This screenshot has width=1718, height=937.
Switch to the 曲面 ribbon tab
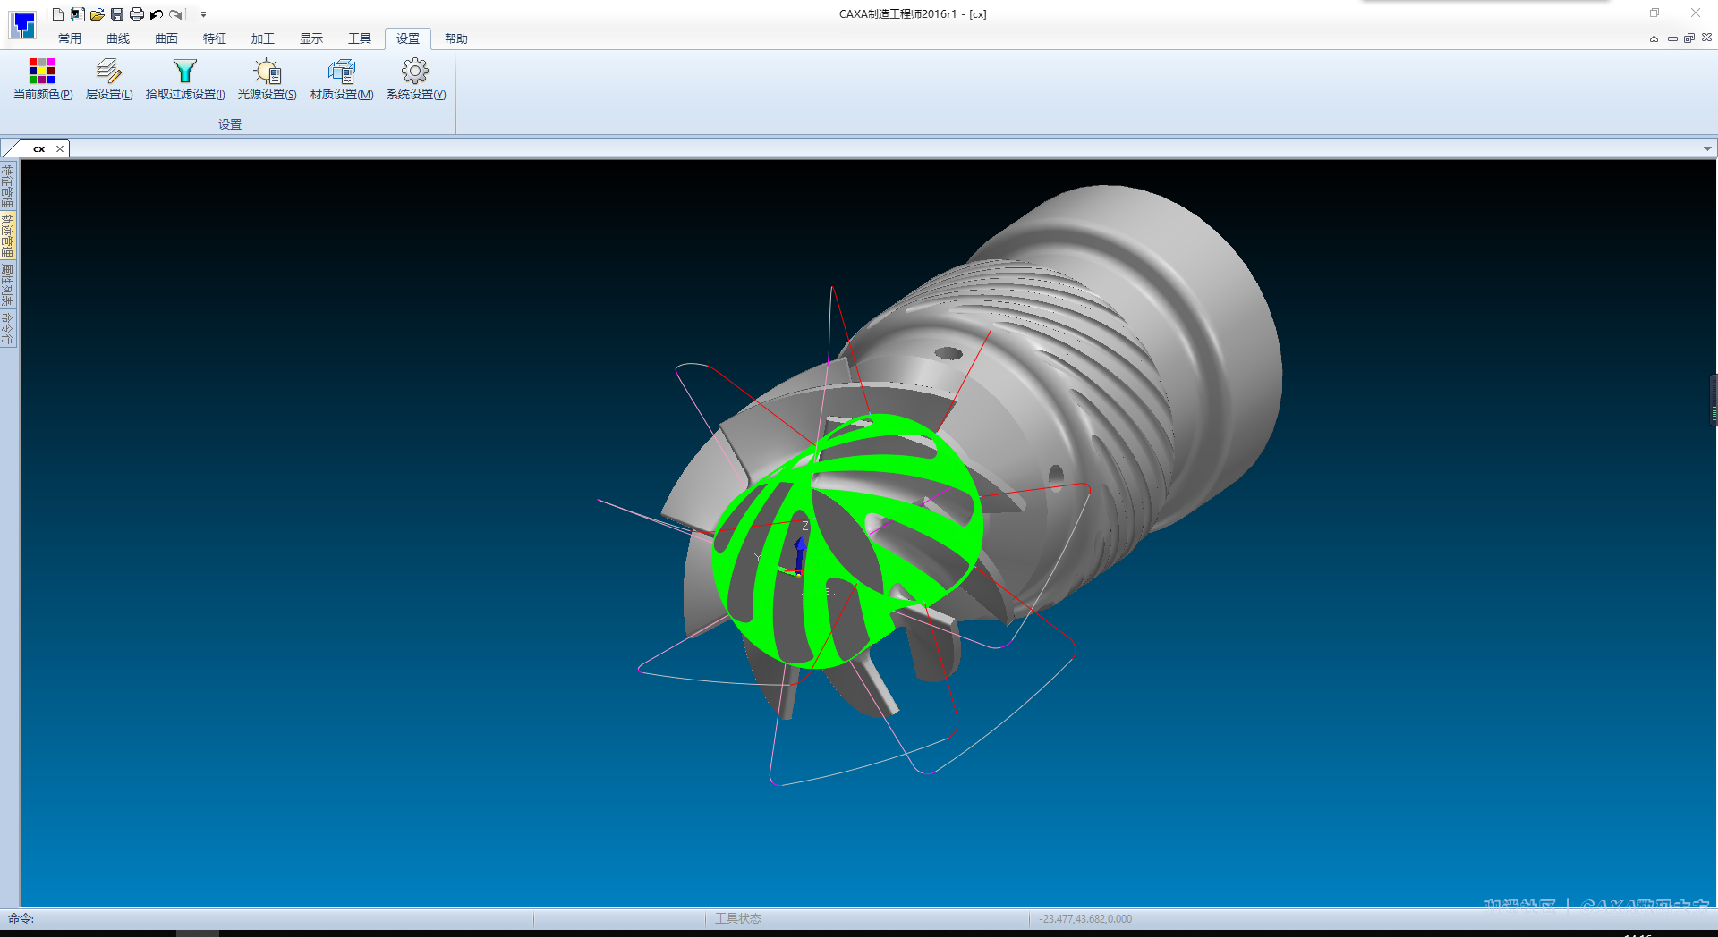pyautogui.click(x=166, y=38)
